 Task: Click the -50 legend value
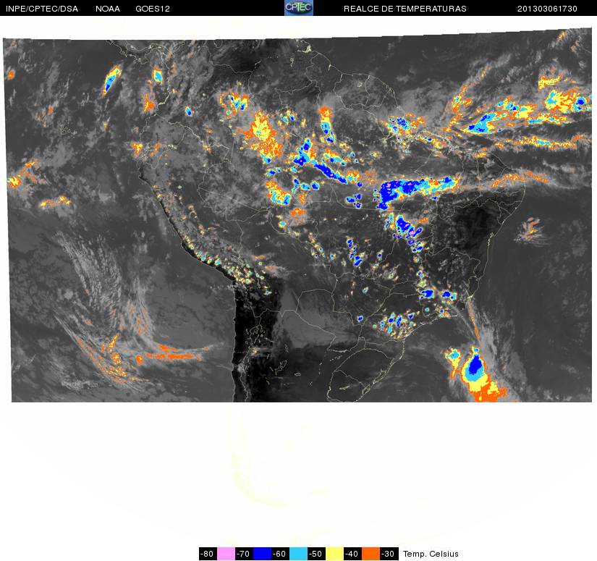pyautogui.click(x=317, y=553)
